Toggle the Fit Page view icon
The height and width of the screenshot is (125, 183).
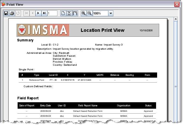69,13
